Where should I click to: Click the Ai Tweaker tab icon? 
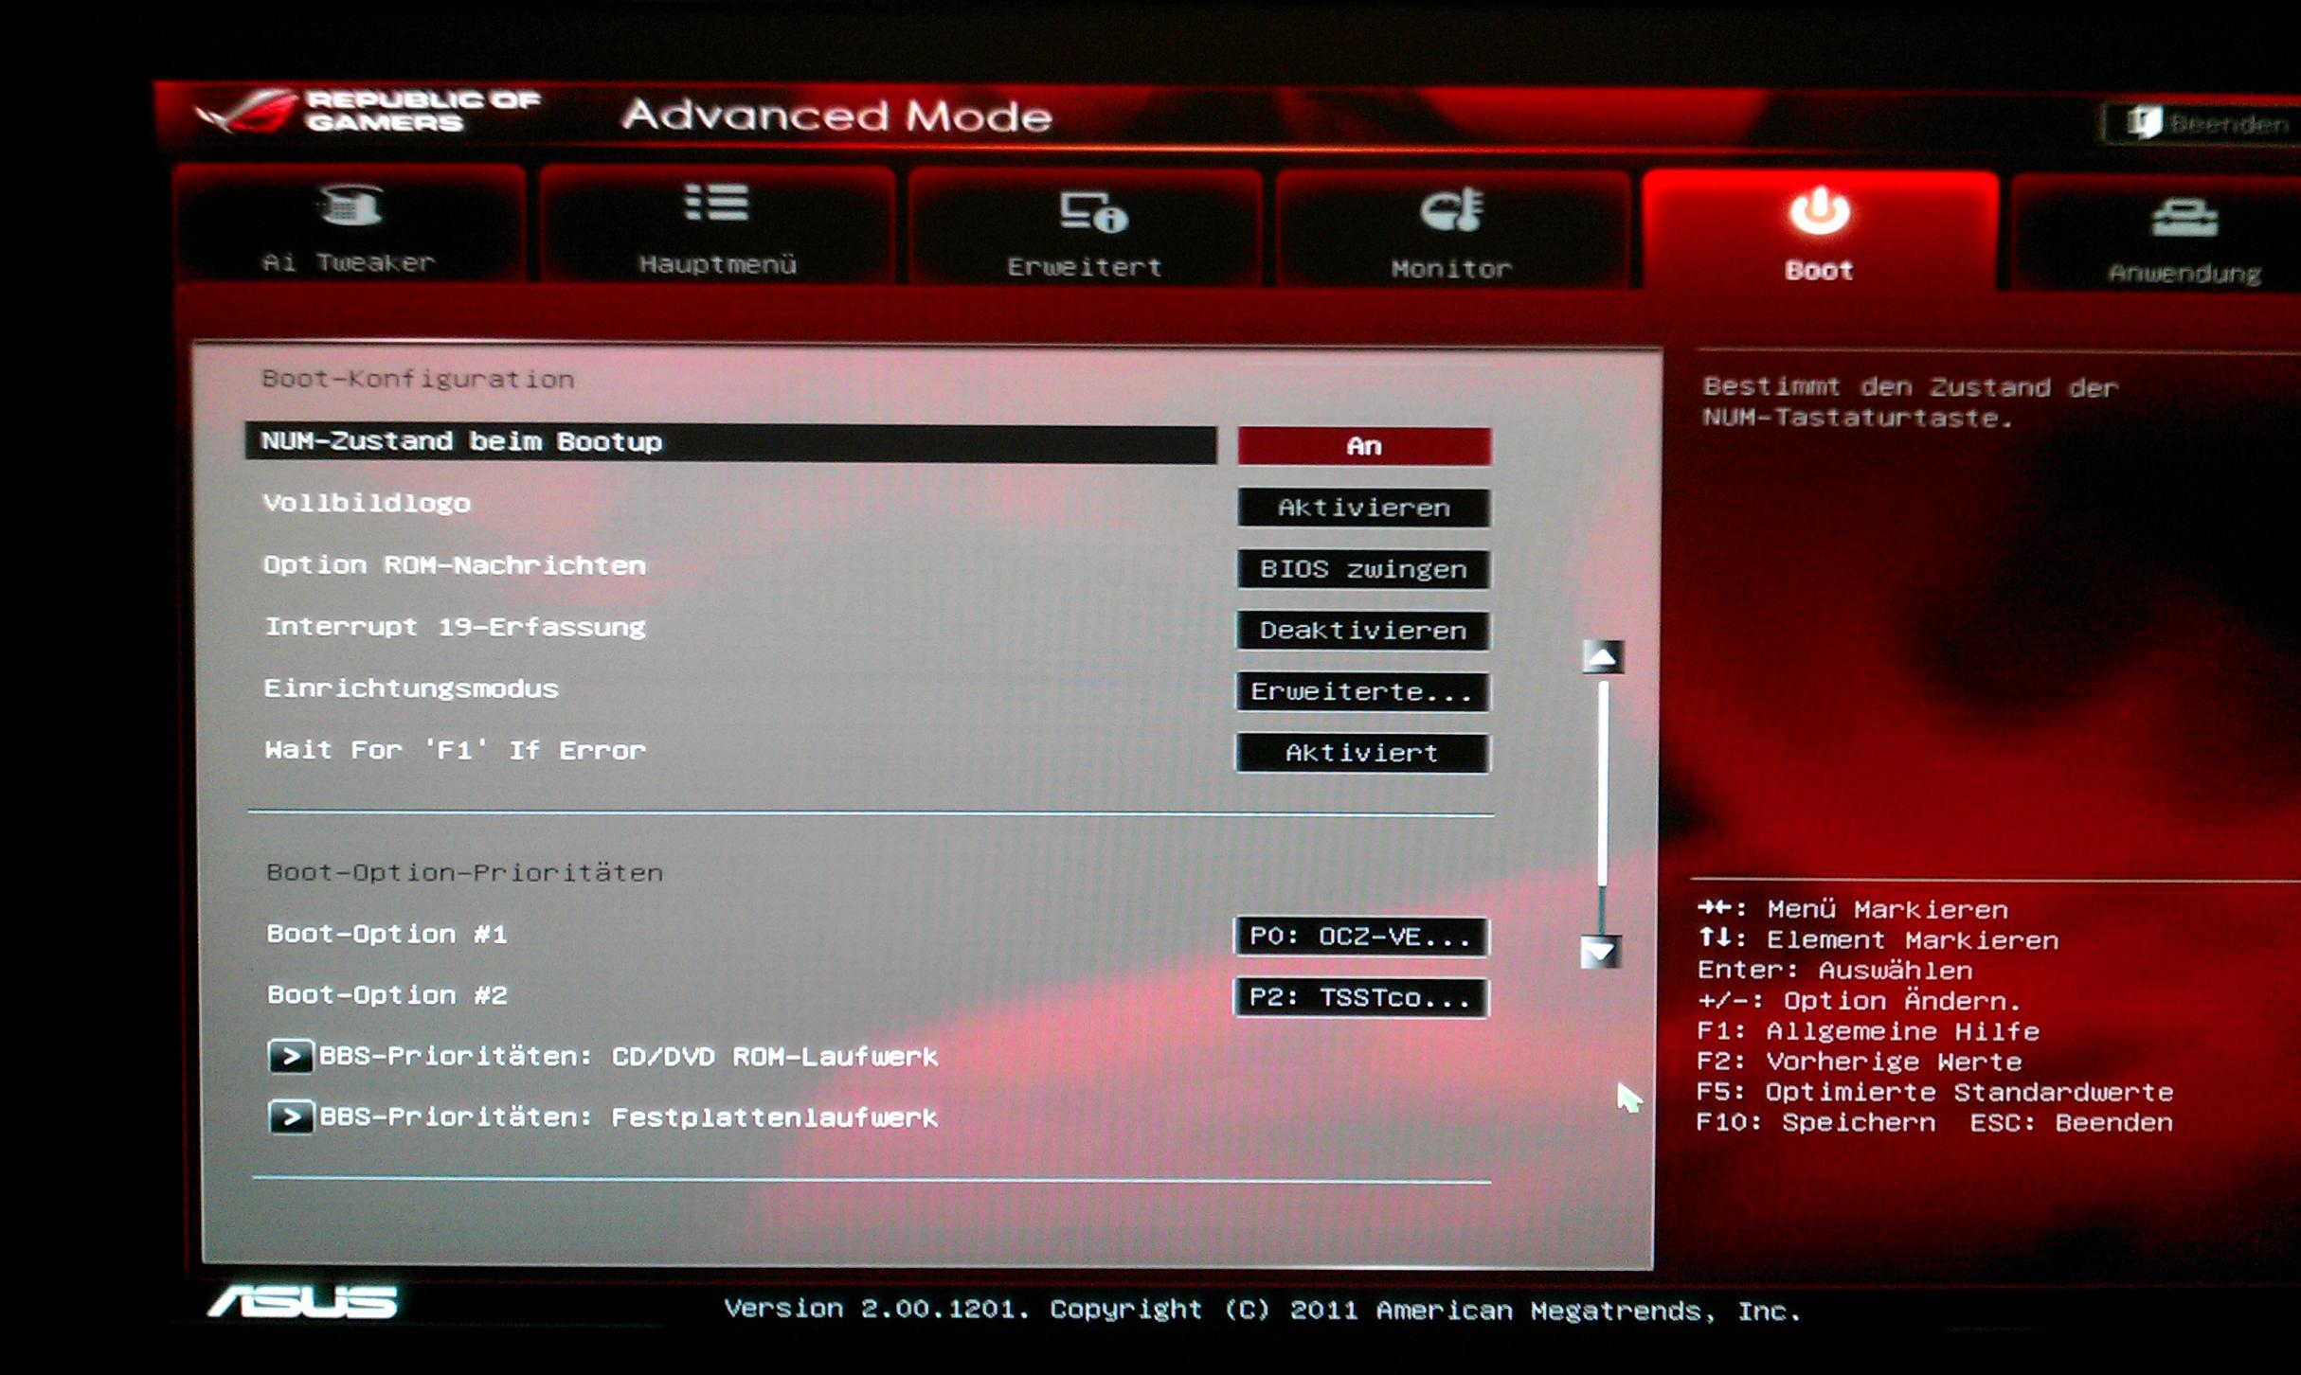pos(351,205)
